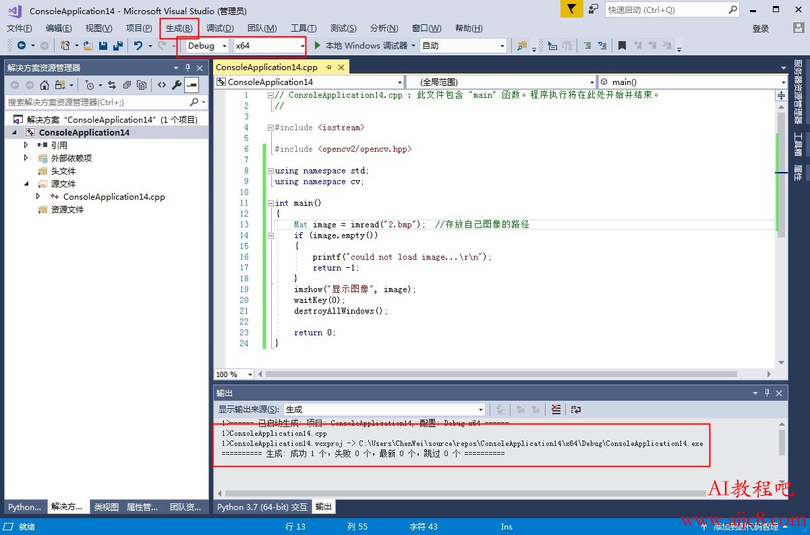Screen dimensions: 810x535
Task: Open the x64 platform dropdown
Action: point(269,45)
